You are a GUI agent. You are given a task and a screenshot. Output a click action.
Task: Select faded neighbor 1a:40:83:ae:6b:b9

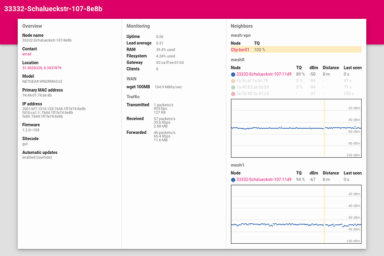[x=253, y=87]
